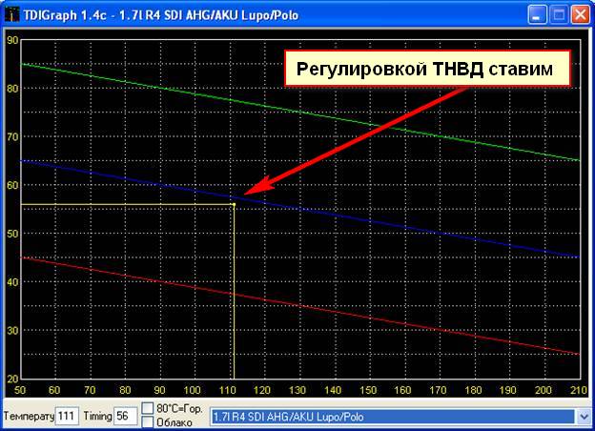Screen dimensions: 595x431
Task: Click the x-axis value 160
Action: (x=403, y=390)
